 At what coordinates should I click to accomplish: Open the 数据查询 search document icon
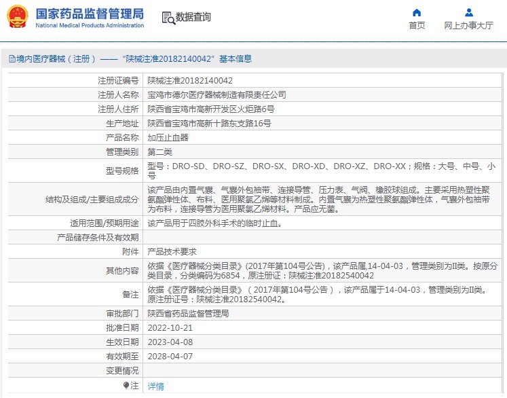click(x=168, y=18)
